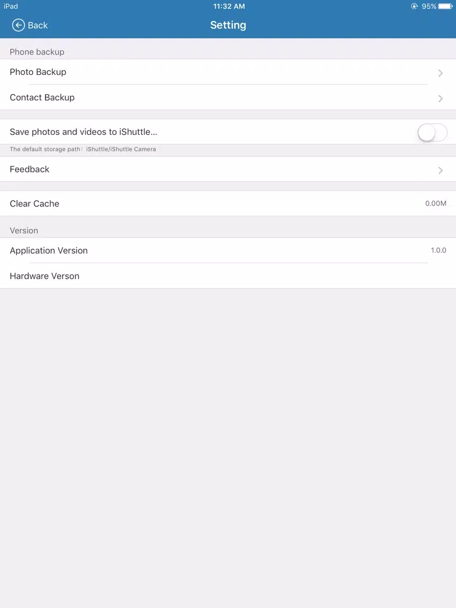
Task: Click the rotation lock status icon
Action: click(414, 6)
